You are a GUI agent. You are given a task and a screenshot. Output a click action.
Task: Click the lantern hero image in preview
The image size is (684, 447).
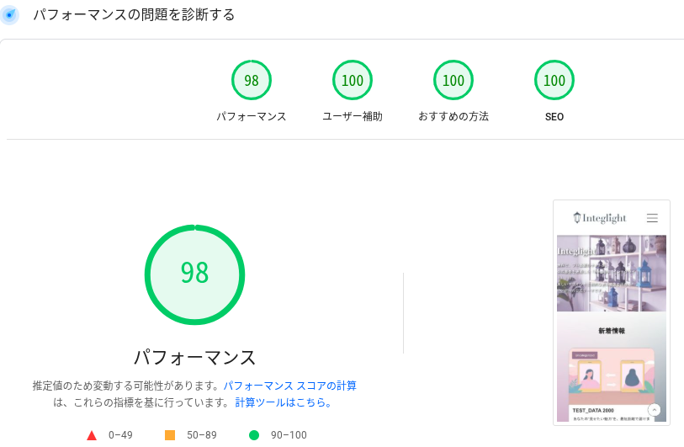pyautogui.click(x=612, y=274)
